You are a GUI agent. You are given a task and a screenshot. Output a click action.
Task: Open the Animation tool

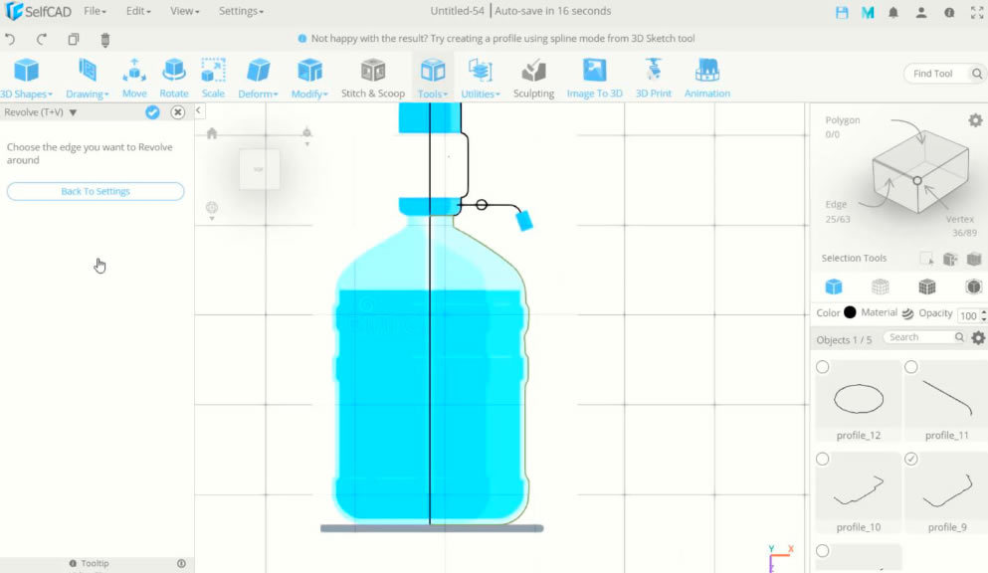707,78
